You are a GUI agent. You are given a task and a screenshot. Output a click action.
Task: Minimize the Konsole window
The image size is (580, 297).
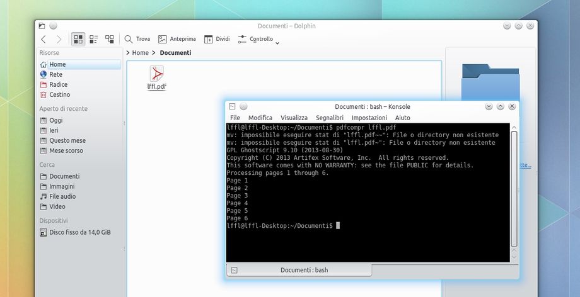489,106
